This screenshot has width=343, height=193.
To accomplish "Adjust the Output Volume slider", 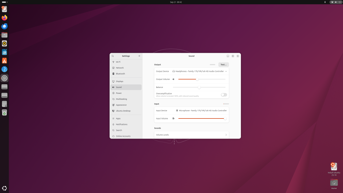I will click(202, 79).
